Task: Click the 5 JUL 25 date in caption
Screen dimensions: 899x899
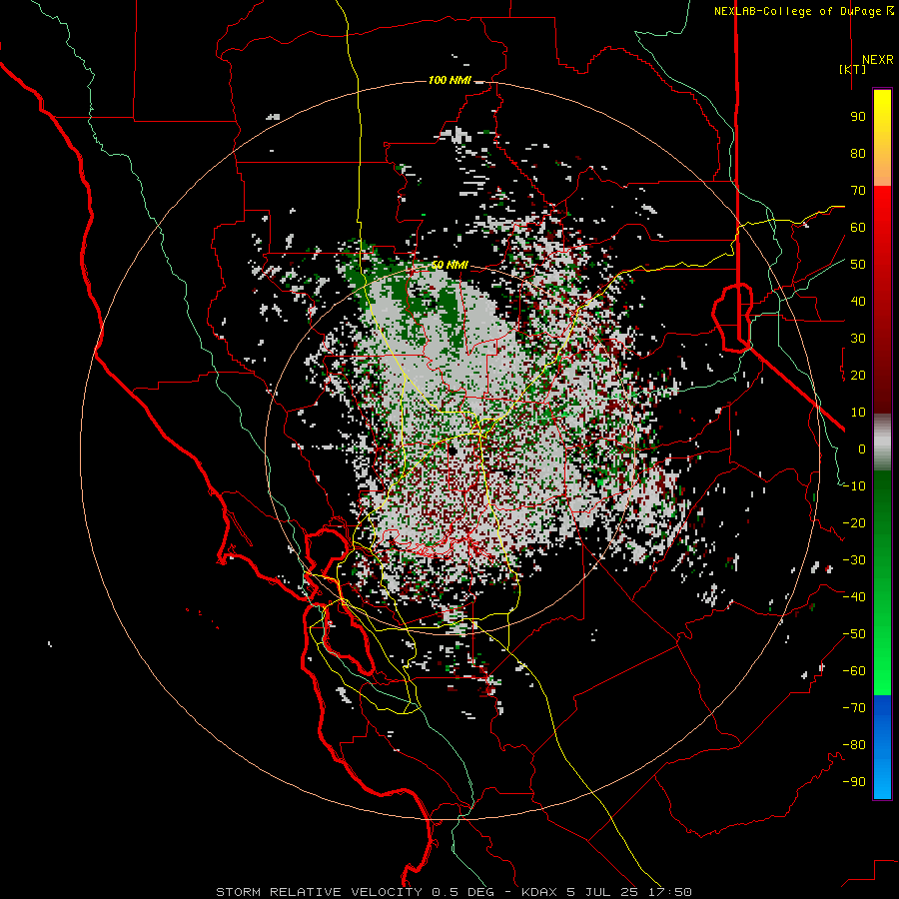Action: [605, 892]
